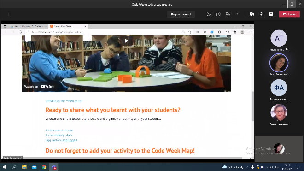Click the browser forward arrow
This screenshot has width=304, height=171.
13,32
